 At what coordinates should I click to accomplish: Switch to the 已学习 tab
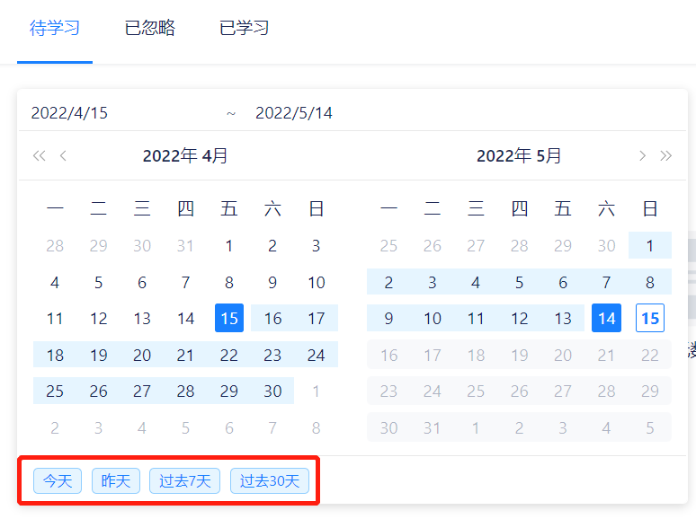(244, 28)
